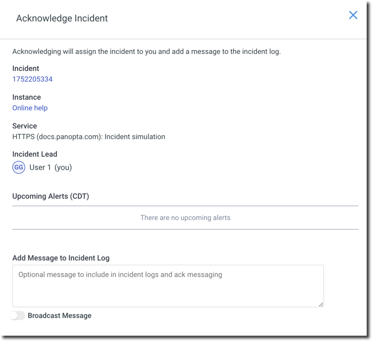Click the acknowledging description sentence
The height and width of the screenshot is (341, 372).
pyautogui.click(x=147, y=52)
